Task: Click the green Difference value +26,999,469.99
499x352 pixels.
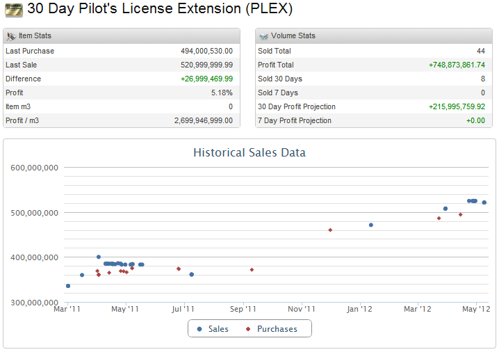Action: pos(206,79)
